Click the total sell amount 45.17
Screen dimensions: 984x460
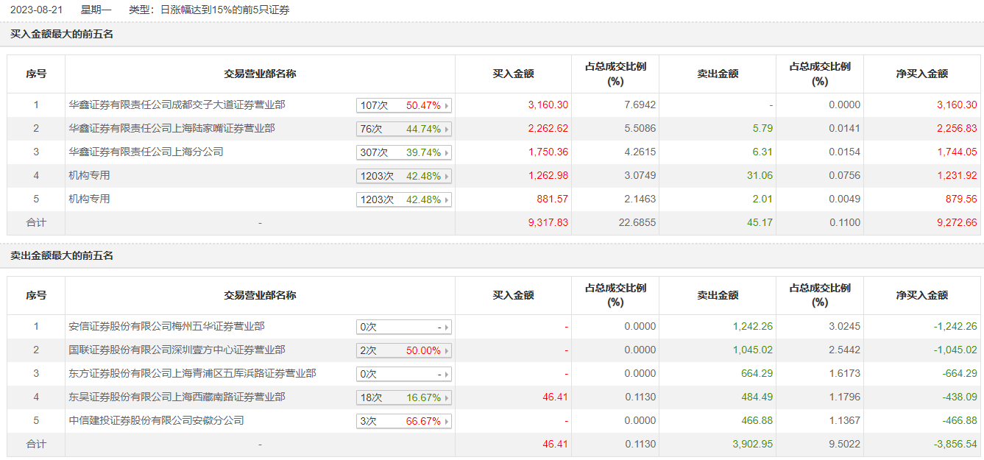coord(760,222)
